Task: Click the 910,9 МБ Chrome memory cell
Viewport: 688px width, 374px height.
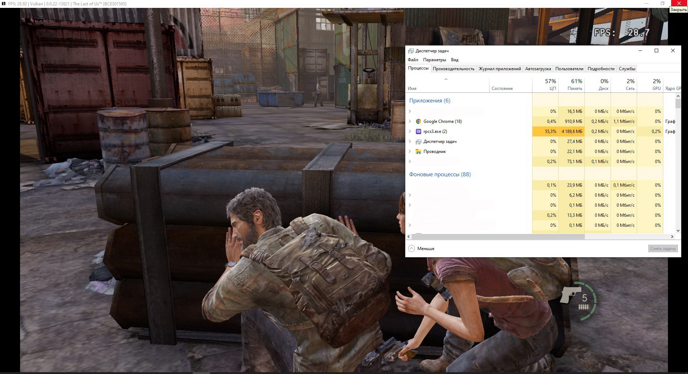Action: tap(571, 121)
